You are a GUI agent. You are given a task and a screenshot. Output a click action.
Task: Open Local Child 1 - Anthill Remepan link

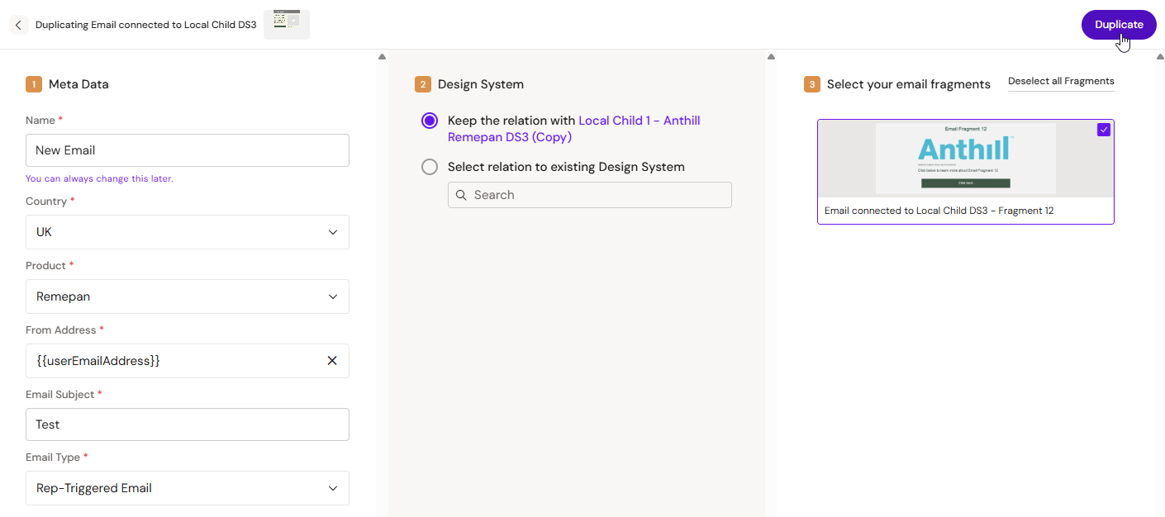pos(639,121)
